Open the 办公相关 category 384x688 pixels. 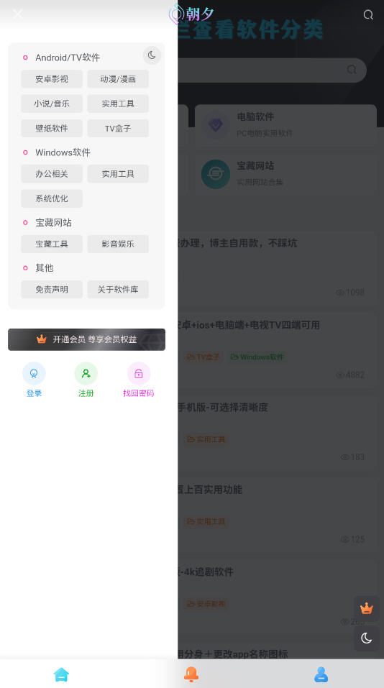coord(52,174)
